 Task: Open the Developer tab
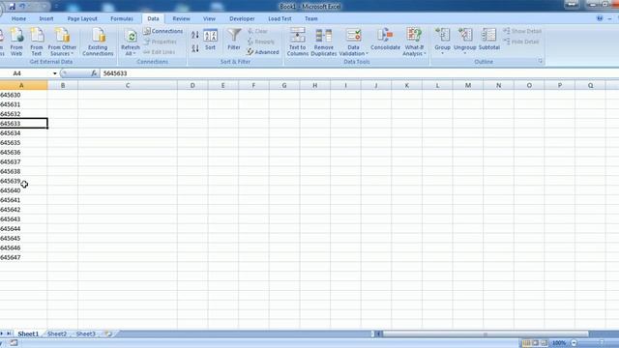(242, 18)
